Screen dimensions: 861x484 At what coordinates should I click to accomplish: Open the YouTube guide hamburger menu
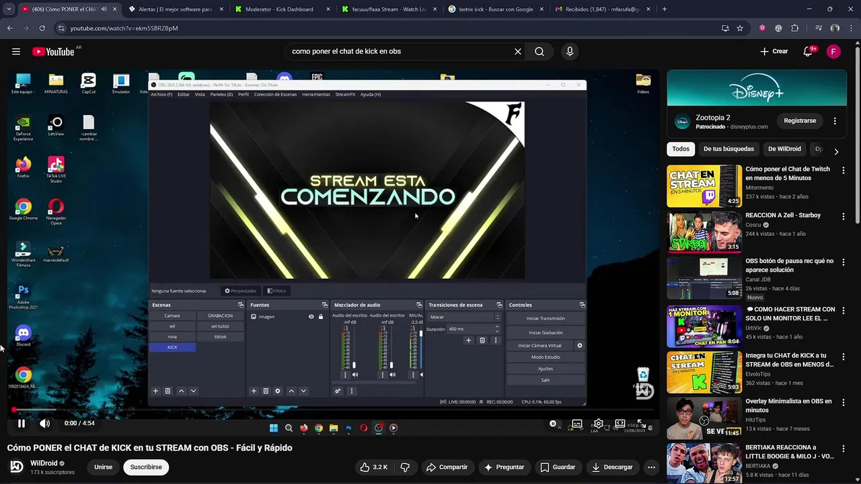point(16,52)
